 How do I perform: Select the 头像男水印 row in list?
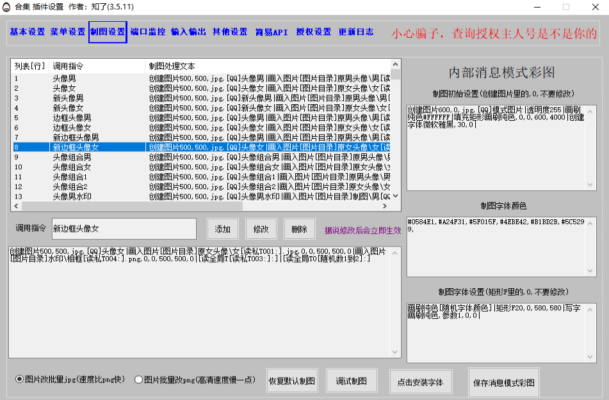(72, 197)
